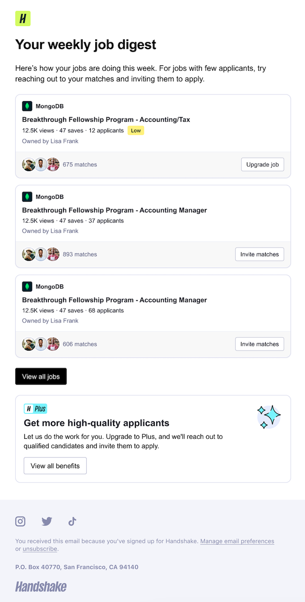Select the Low applicants badge

point(136,131)
